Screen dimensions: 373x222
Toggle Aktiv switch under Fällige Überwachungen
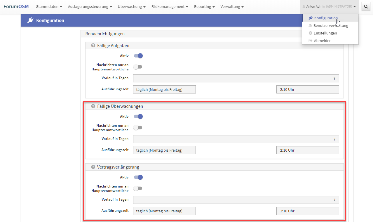pyautogui.click(x=138, y=117)
